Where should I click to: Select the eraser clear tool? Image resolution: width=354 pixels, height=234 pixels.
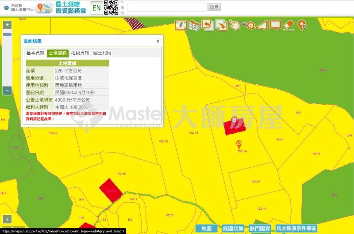tap(289, 25)
